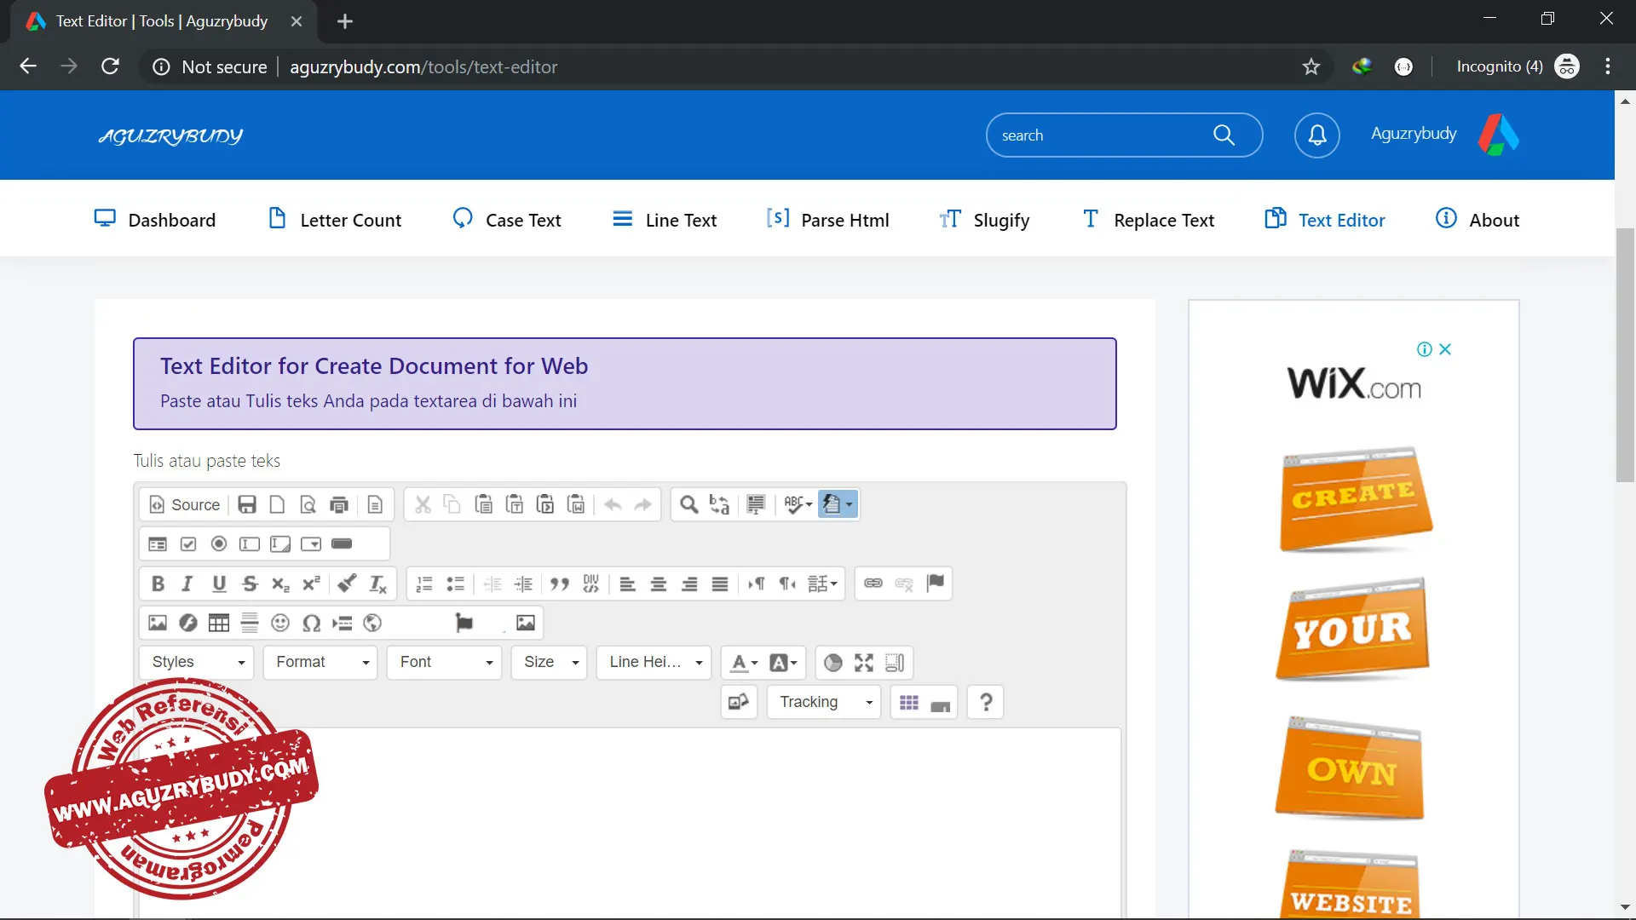1636x920 pixels.
Task: Insert a text field form element
Action: click(250, 544)
